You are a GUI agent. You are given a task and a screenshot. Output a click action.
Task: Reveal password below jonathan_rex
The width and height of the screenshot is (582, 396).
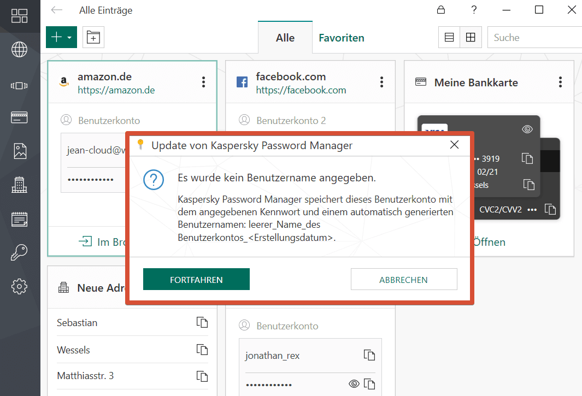pos(354,384)
